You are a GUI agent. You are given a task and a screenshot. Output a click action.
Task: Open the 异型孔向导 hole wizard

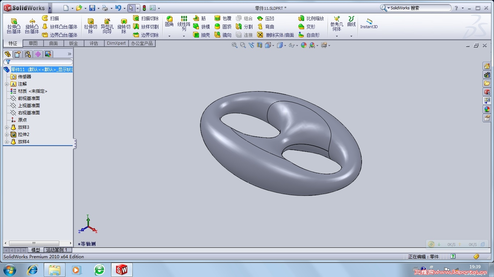click(x=107, y=26)
